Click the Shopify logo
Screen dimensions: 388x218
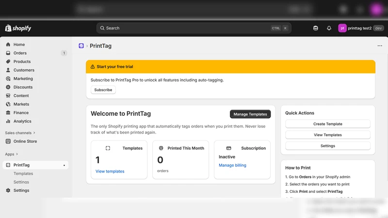18,28
